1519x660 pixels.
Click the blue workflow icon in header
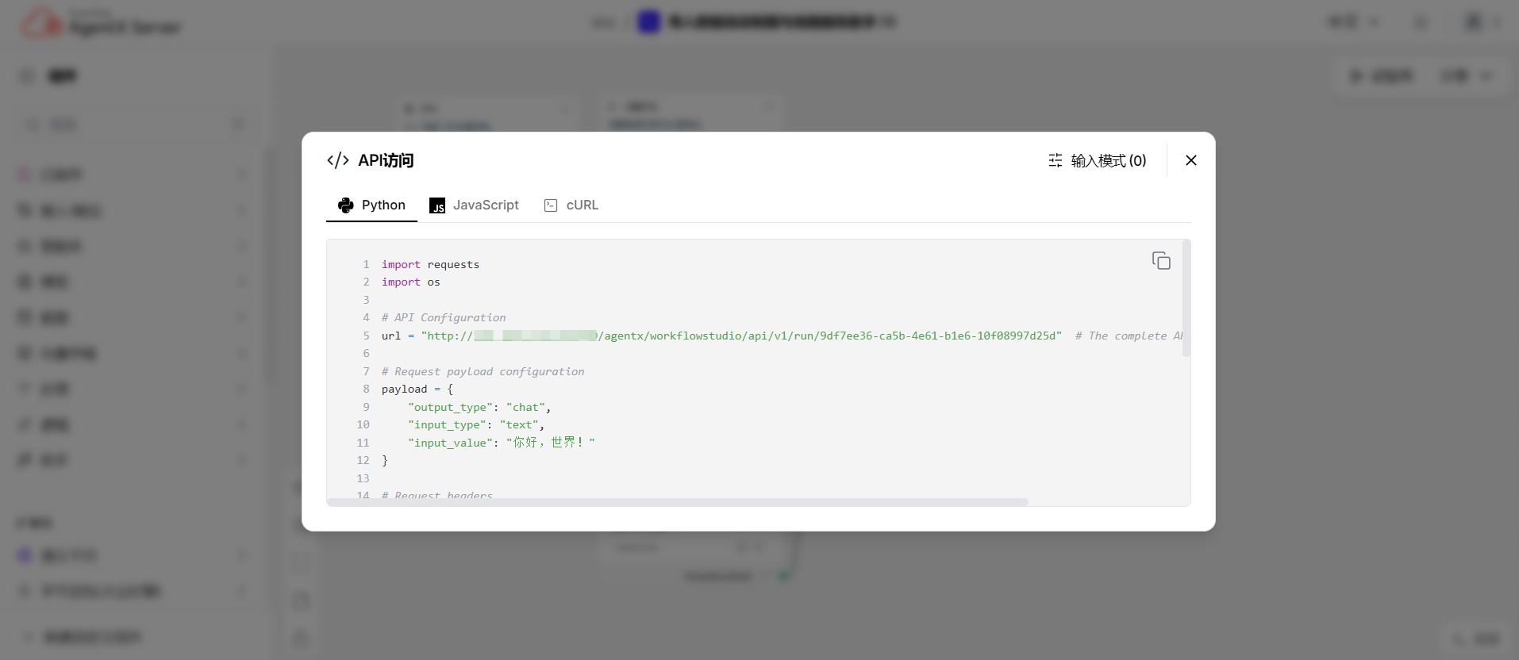[x=649, y=22]
